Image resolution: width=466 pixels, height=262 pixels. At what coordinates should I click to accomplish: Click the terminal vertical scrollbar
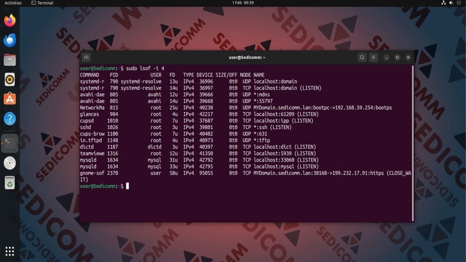(413, 143)
